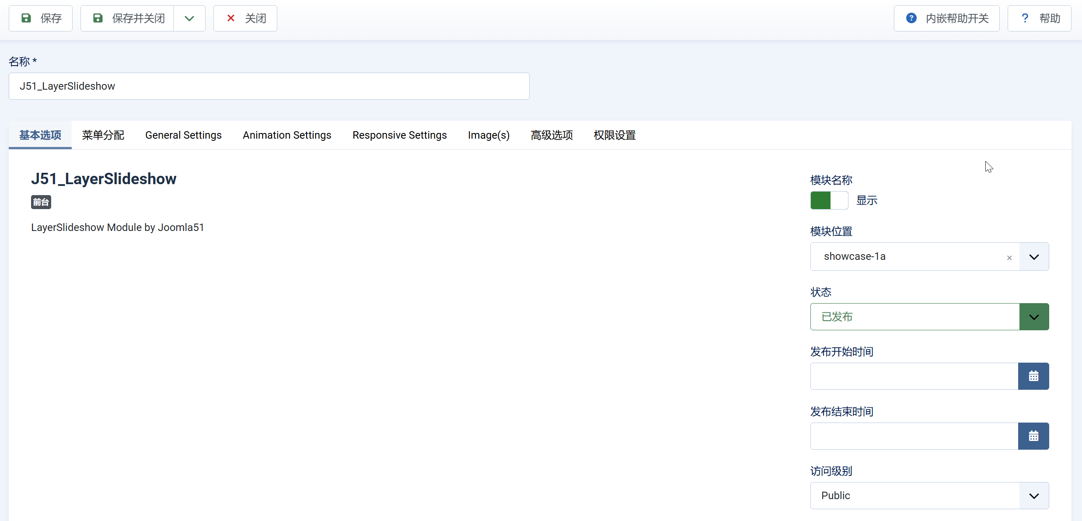
Task: Open calendar for publish start date
Action: [x=1033, y=376]
